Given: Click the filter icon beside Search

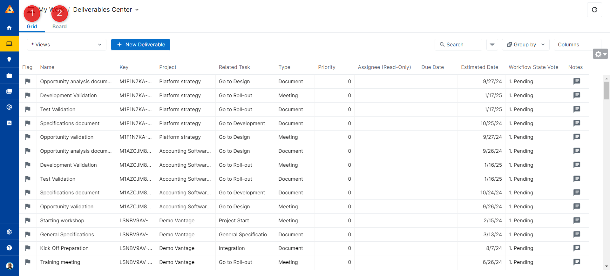Looking at the screenshot, I should (492, 45).
